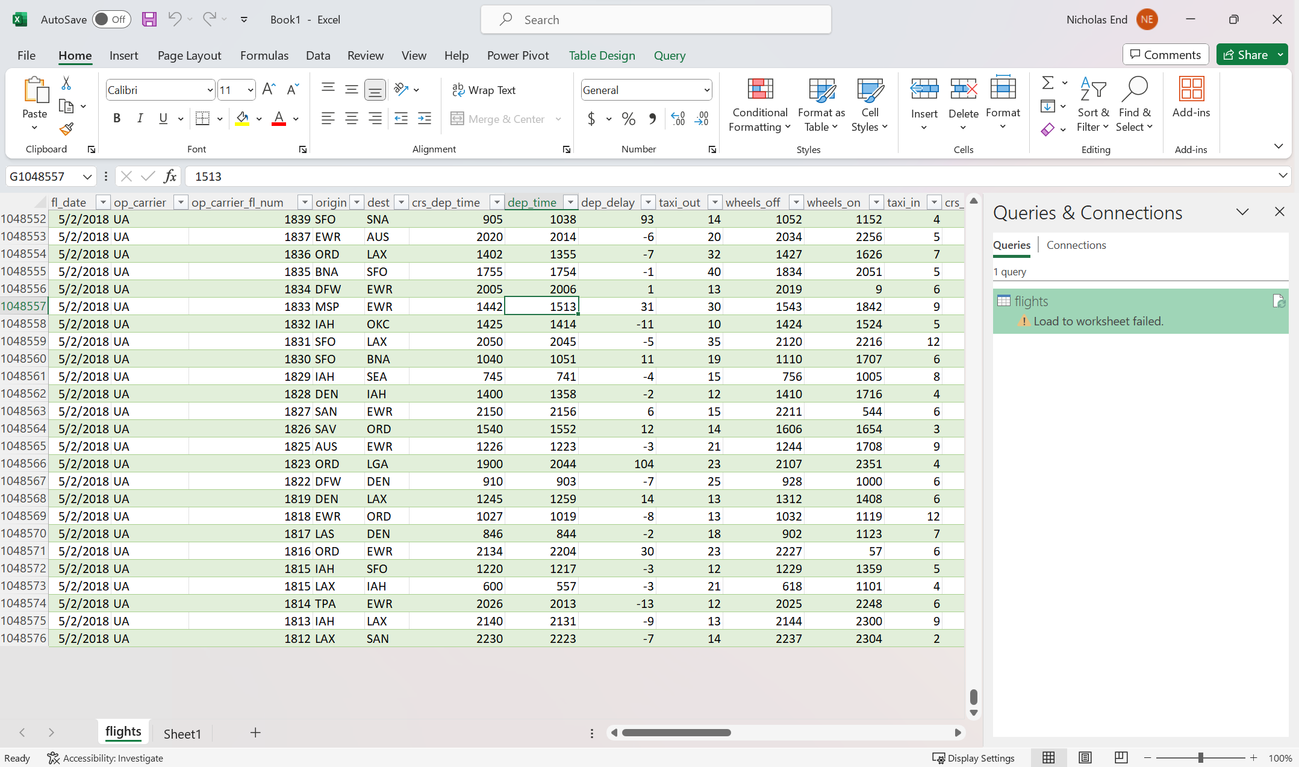This screenshot has width=1299, height=767.
Task: Open the Table Design ribbon tab
Action: pos(602,55)
